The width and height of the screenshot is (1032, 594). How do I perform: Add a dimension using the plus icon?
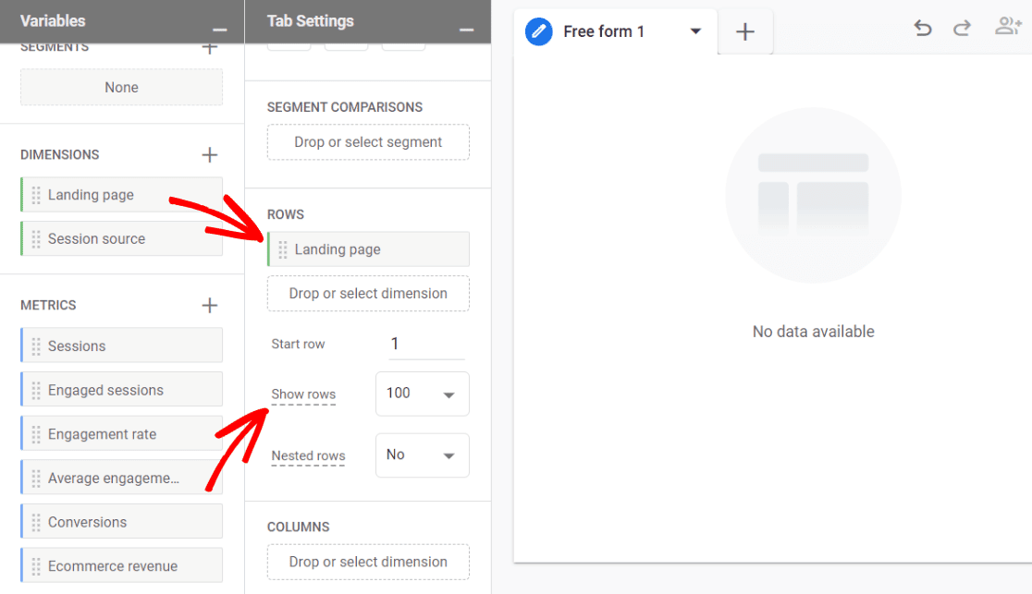coord(210,154)
